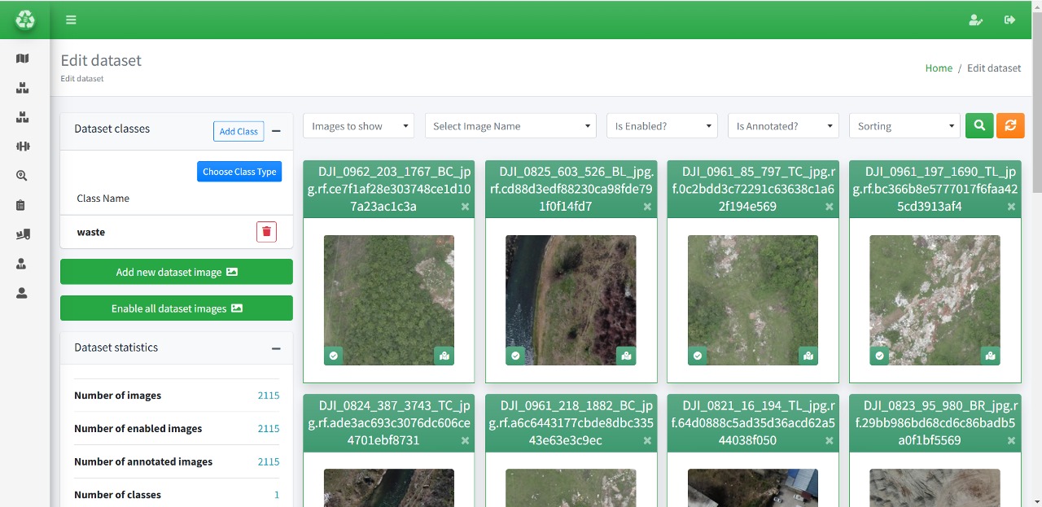Remove image DJI_0961_85_797 with its X
The height and width of the screenshot is (507, 1042).
pos(830,207)
